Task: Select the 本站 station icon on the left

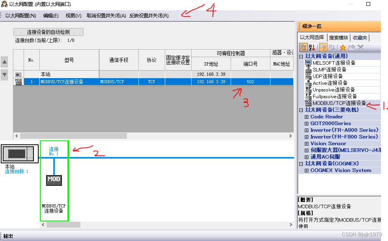Action: (x=19, y=153)
